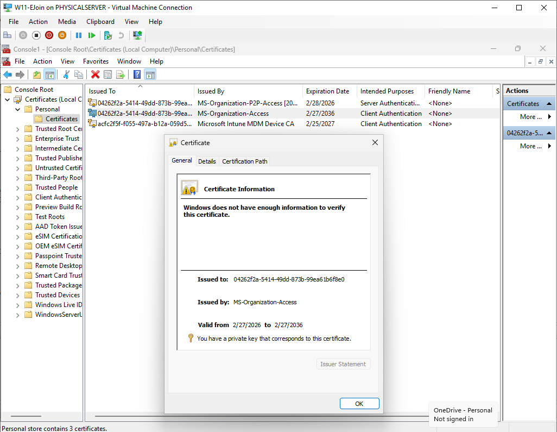
Task: Sort by the Issued To column header
Action: [140, 91]
